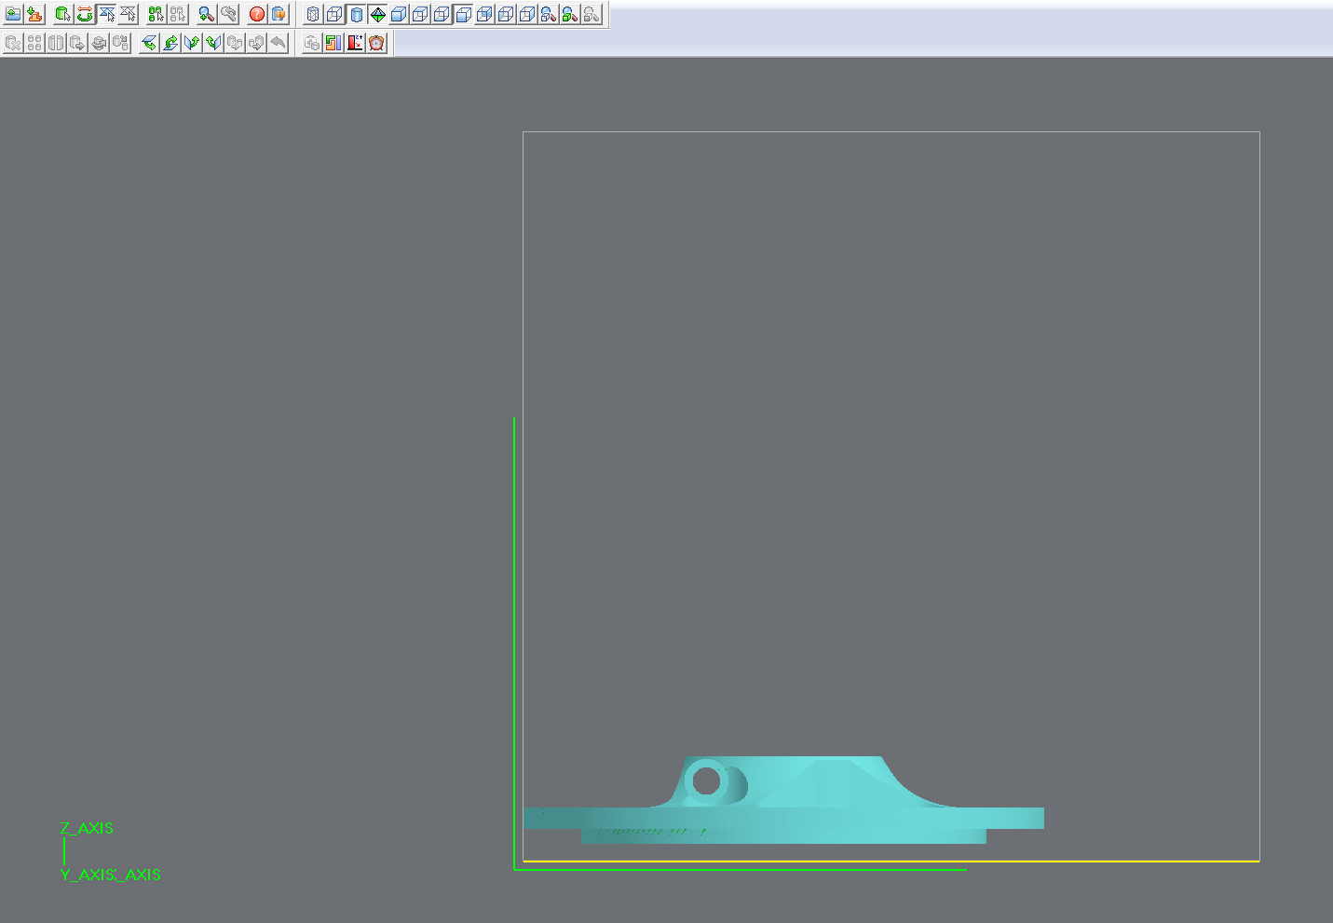Activate the rotate tool with green circular arrow
1333x923 pixels.
(85, 14)
